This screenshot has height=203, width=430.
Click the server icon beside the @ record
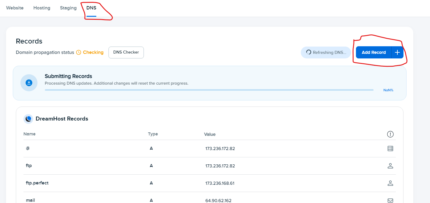click(x=390, y=148)
